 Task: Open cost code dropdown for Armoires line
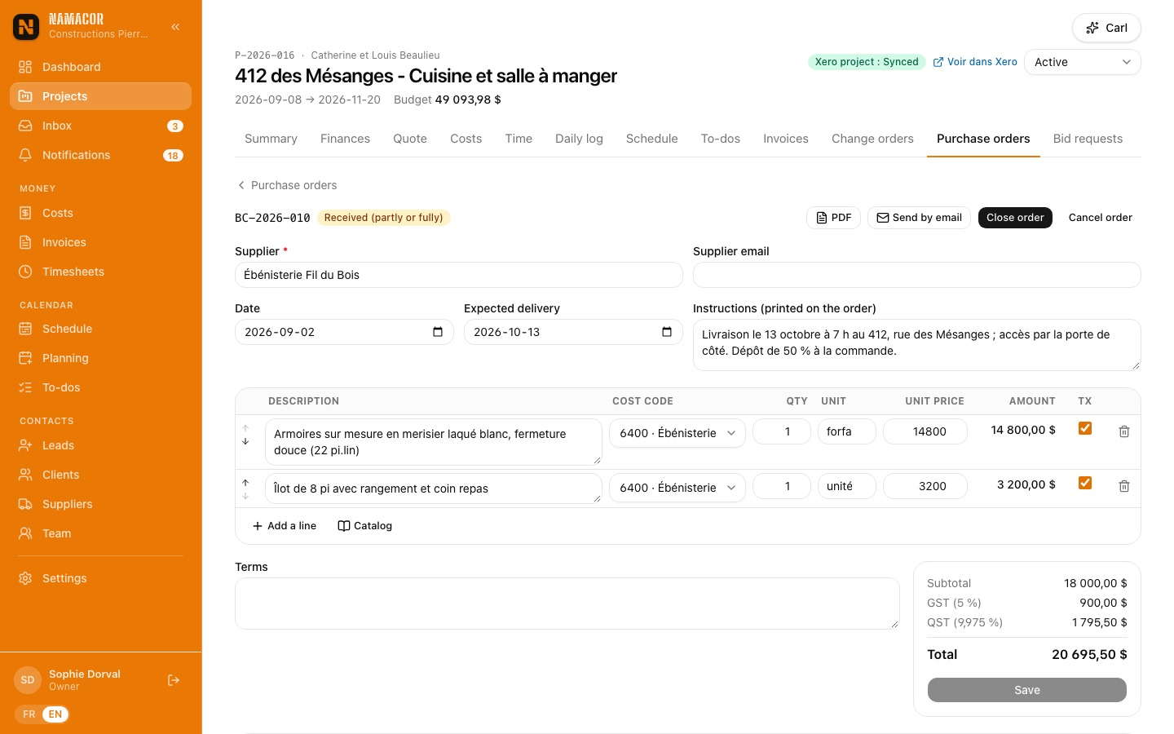[677, 433]
